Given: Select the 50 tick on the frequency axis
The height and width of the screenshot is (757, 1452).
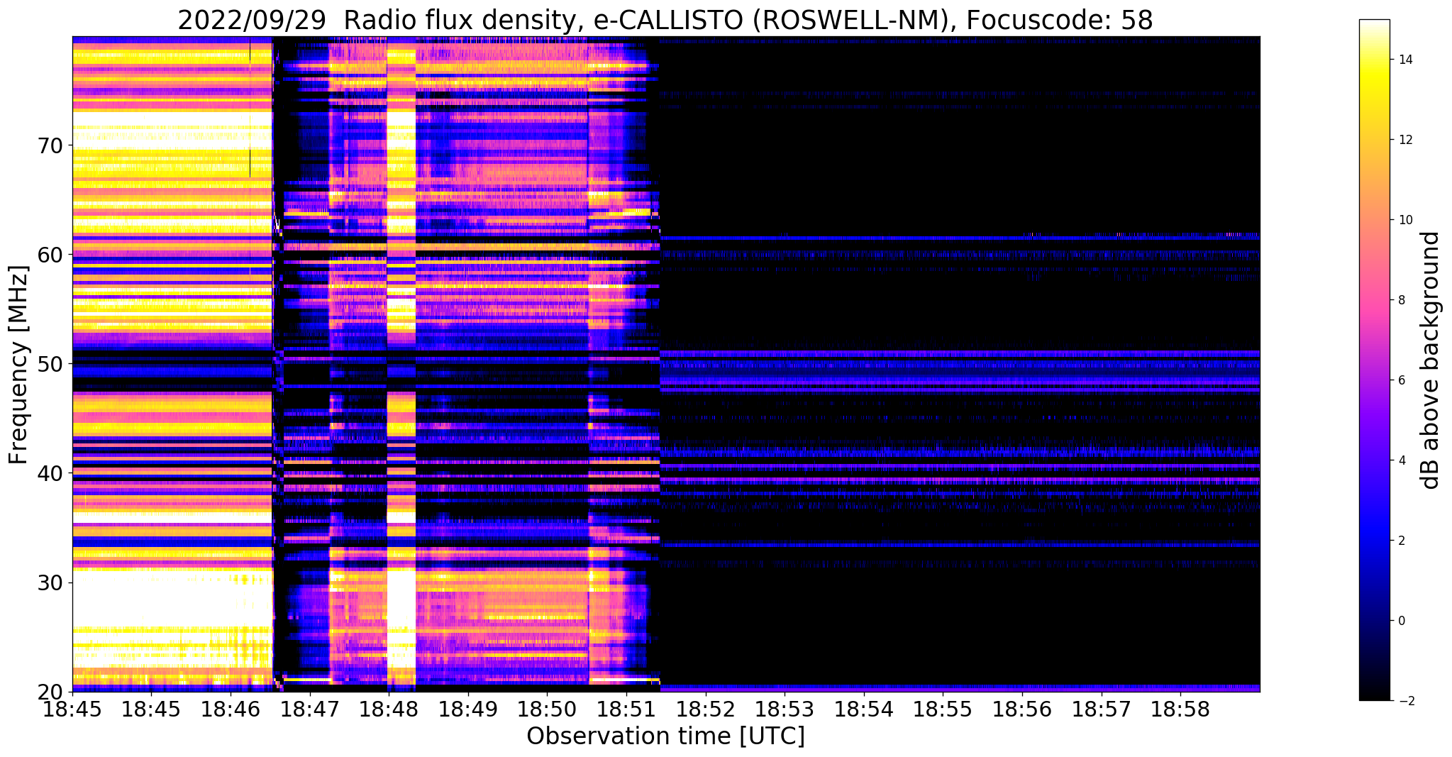Looking at the screenshot, I should [50, 364].
